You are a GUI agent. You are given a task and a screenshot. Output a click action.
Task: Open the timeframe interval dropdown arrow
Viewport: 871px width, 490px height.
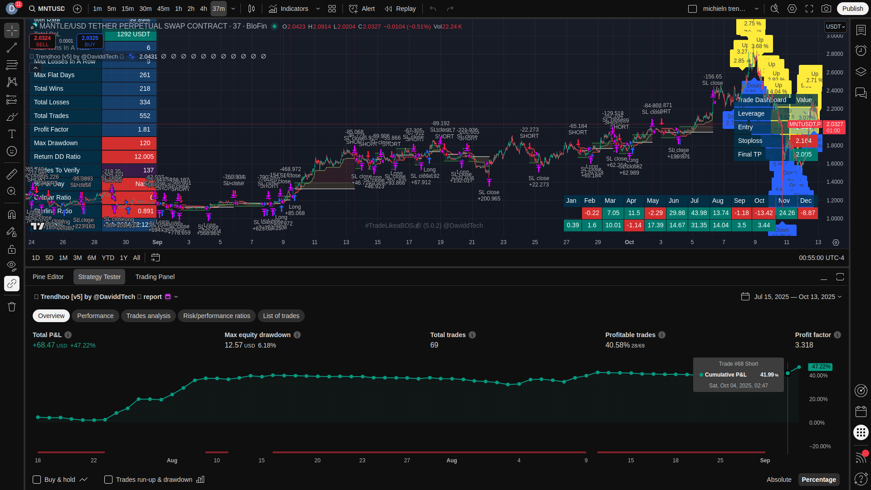coord(233,9)
